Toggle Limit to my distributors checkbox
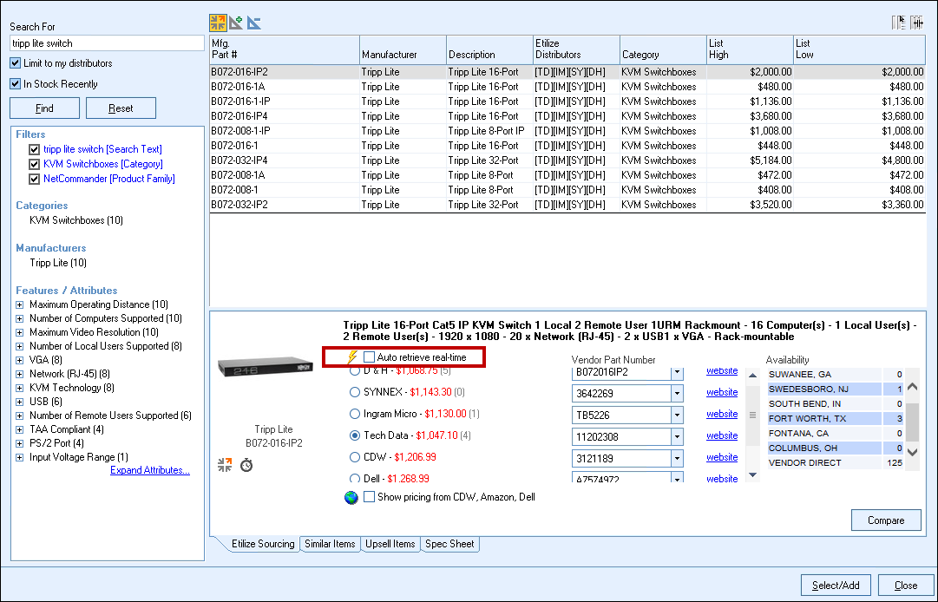 [x=16, y=62]
